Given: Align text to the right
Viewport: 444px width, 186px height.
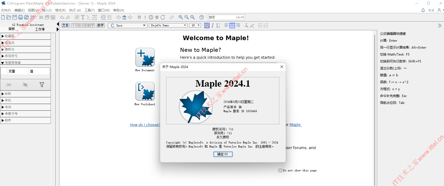Looking at the screenshot, I should point(238,26).
